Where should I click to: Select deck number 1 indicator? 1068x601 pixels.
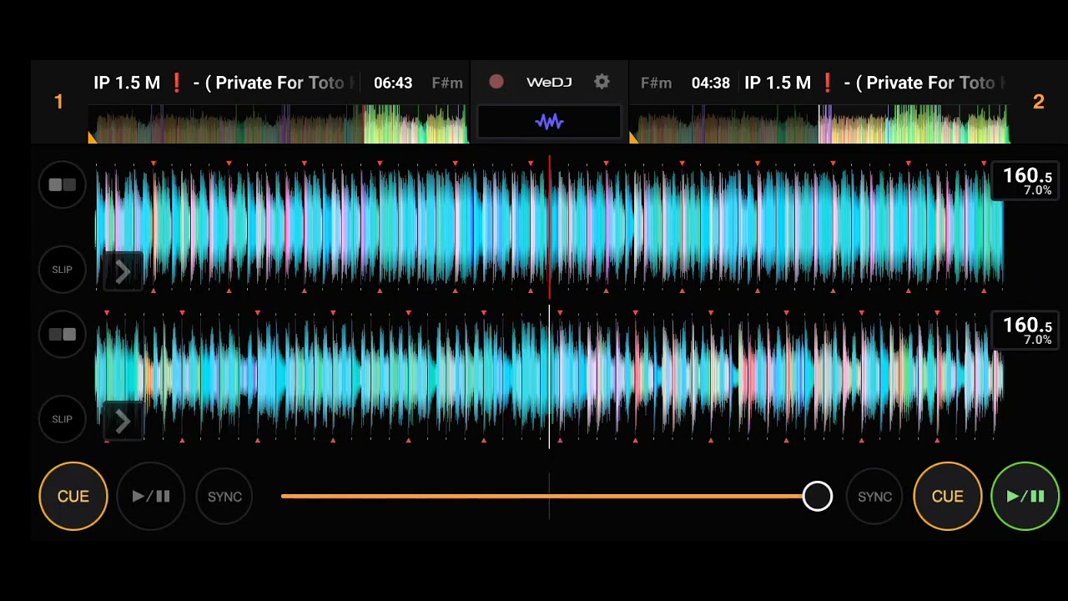pyautogui.click(x=58, y=102)
